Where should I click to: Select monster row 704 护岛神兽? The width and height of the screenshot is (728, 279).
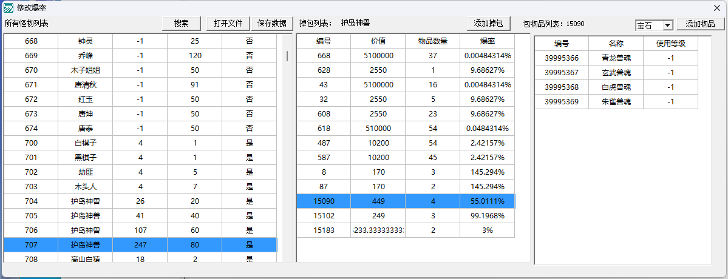click(x=85, y=201)
